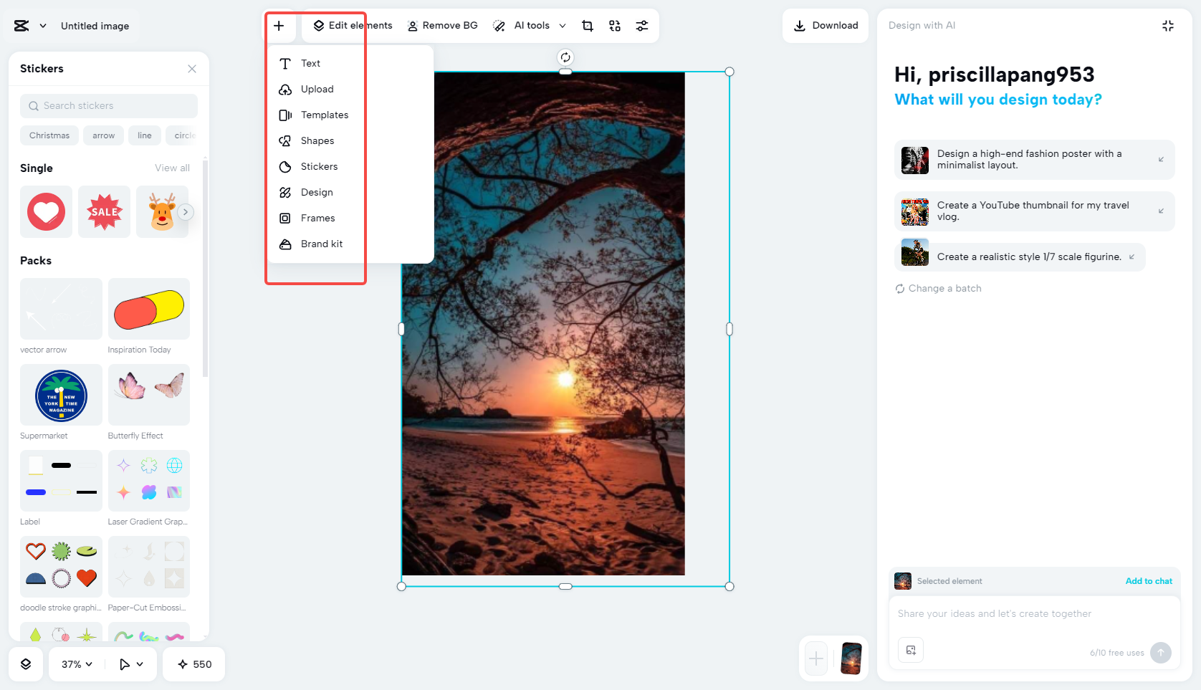The width and height of the screenshot is (1201, 690).
Task: Select the line tag chip
Action: [x=145, y=135]
